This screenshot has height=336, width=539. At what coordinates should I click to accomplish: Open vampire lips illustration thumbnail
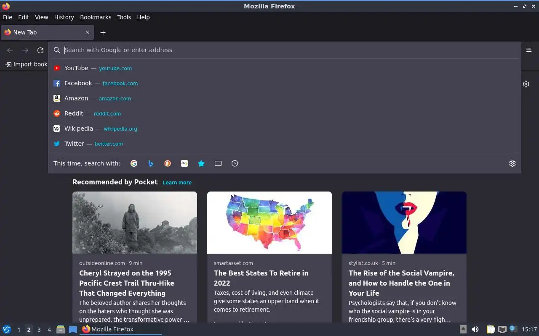pos(404,223)
